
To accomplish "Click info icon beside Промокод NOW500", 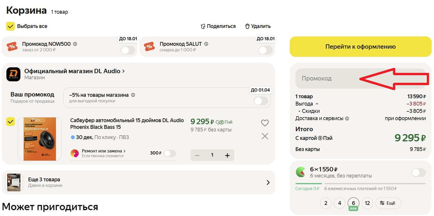I will click(x=75, y=44).
